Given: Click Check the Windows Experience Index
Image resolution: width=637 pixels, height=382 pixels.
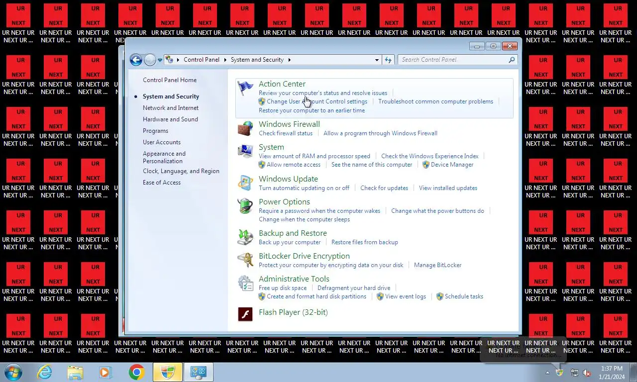Looking at the screenshot, I should click(x=429, y=156).
